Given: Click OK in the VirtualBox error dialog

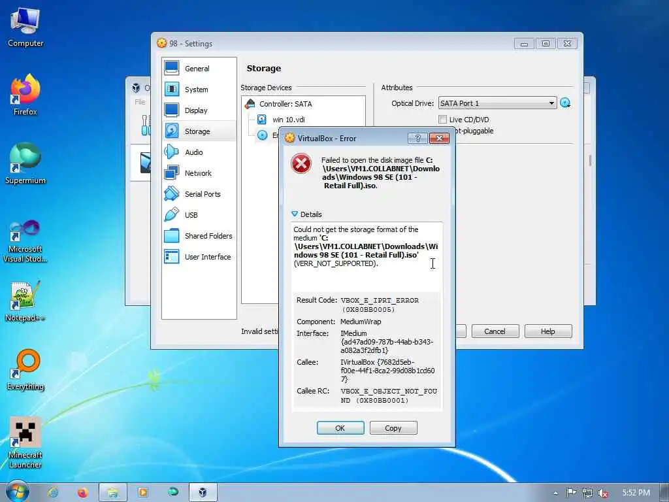Looking at the screenshot, I should (340, 427).
